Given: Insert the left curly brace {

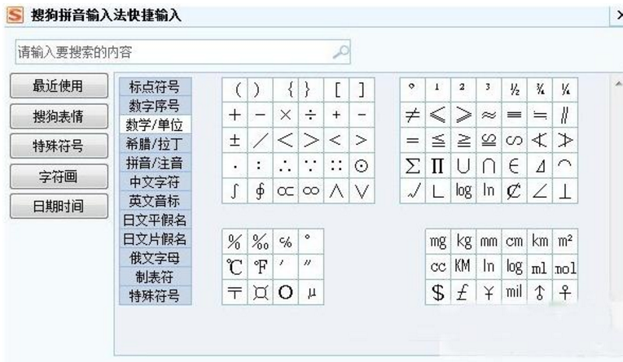Looking at the screenshot, I should tap(285, 89).
